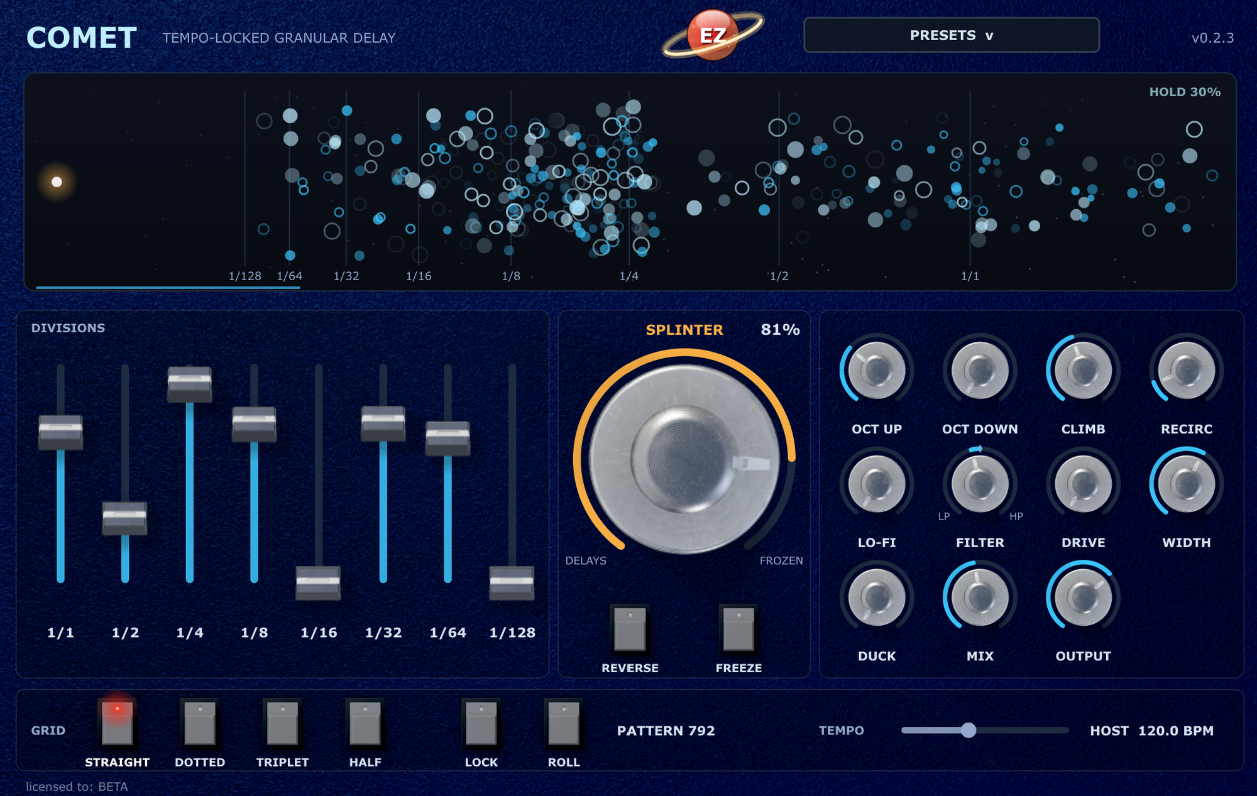Image resolution: width=1257 pixels, height=796 pixels.
Task: Click the 1/4 division fader handle
Action: 190,384
